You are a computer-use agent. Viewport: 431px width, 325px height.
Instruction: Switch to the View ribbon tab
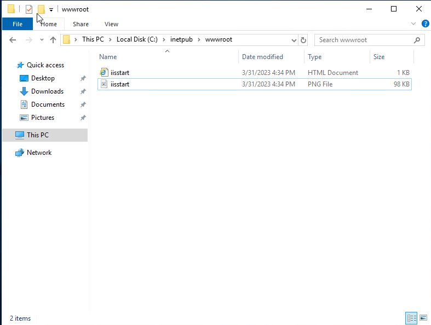point(111,24)
